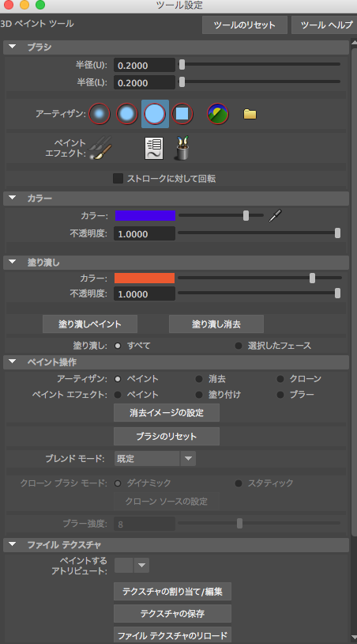The image size is (357, 644).
Task: Open the purple brush color swatch
Action: tap(145, 216)
